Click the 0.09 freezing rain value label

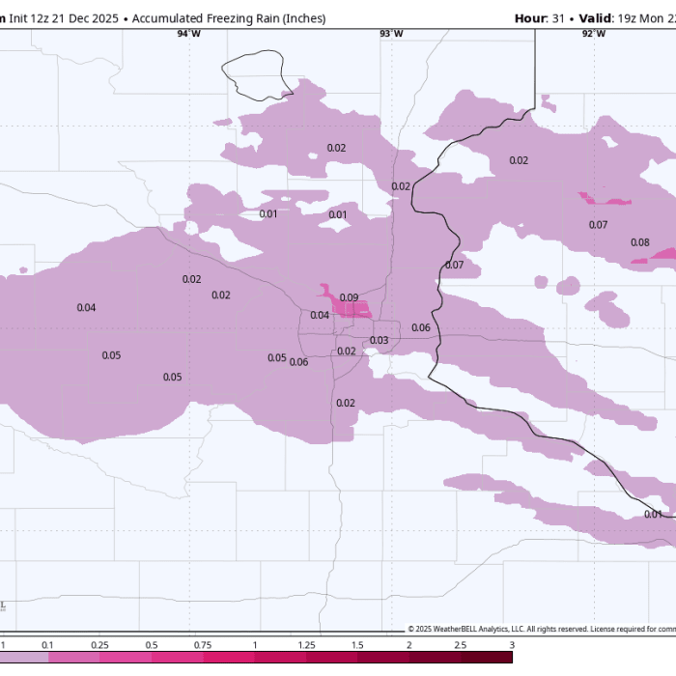pyautogui.click(x=349, y=297)
